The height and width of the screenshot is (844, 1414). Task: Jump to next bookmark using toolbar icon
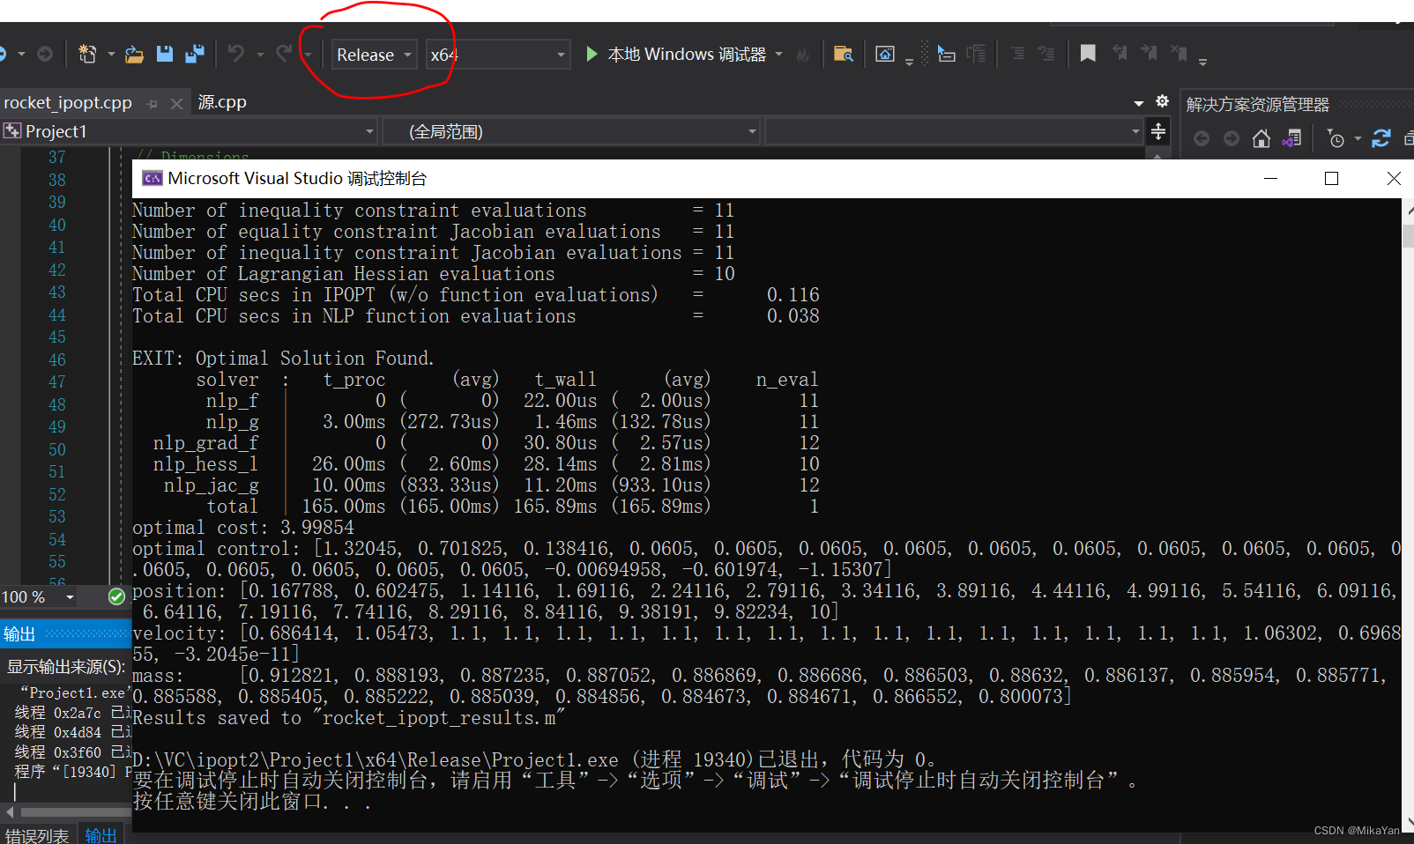pos(1149,53)
